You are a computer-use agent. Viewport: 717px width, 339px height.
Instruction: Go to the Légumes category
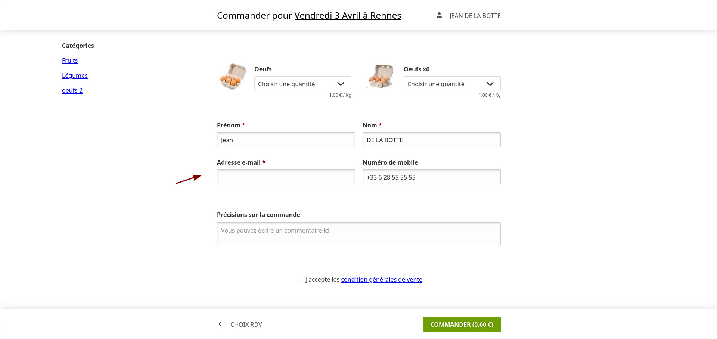pos(75,75)
